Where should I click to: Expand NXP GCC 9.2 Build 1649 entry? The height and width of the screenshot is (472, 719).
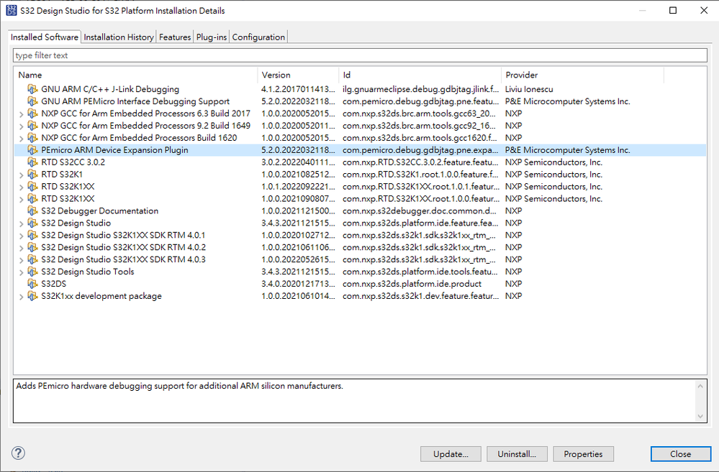21,126
